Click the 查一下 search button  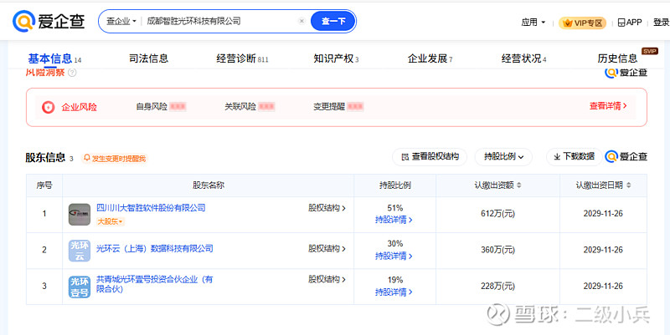(x=332, y=21)
